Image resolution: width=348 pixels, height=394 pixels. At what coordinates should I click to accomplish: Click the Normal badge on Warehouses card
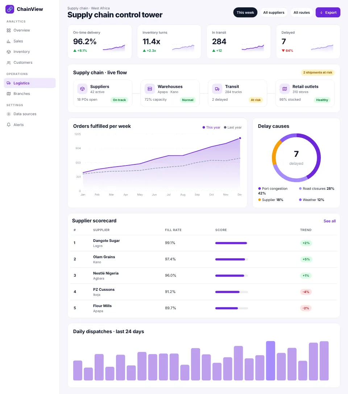point(187,100)
